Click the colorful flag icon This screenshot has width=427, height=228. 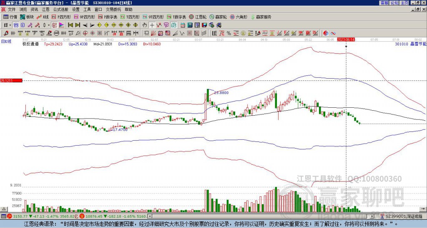[x=62, y=25]
